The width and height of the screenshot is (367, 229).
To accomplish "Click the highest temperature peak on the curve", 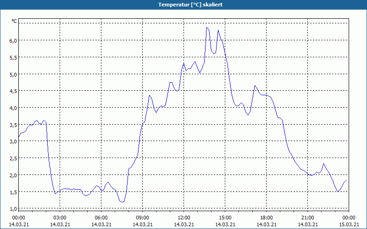I will click(207, 27).
